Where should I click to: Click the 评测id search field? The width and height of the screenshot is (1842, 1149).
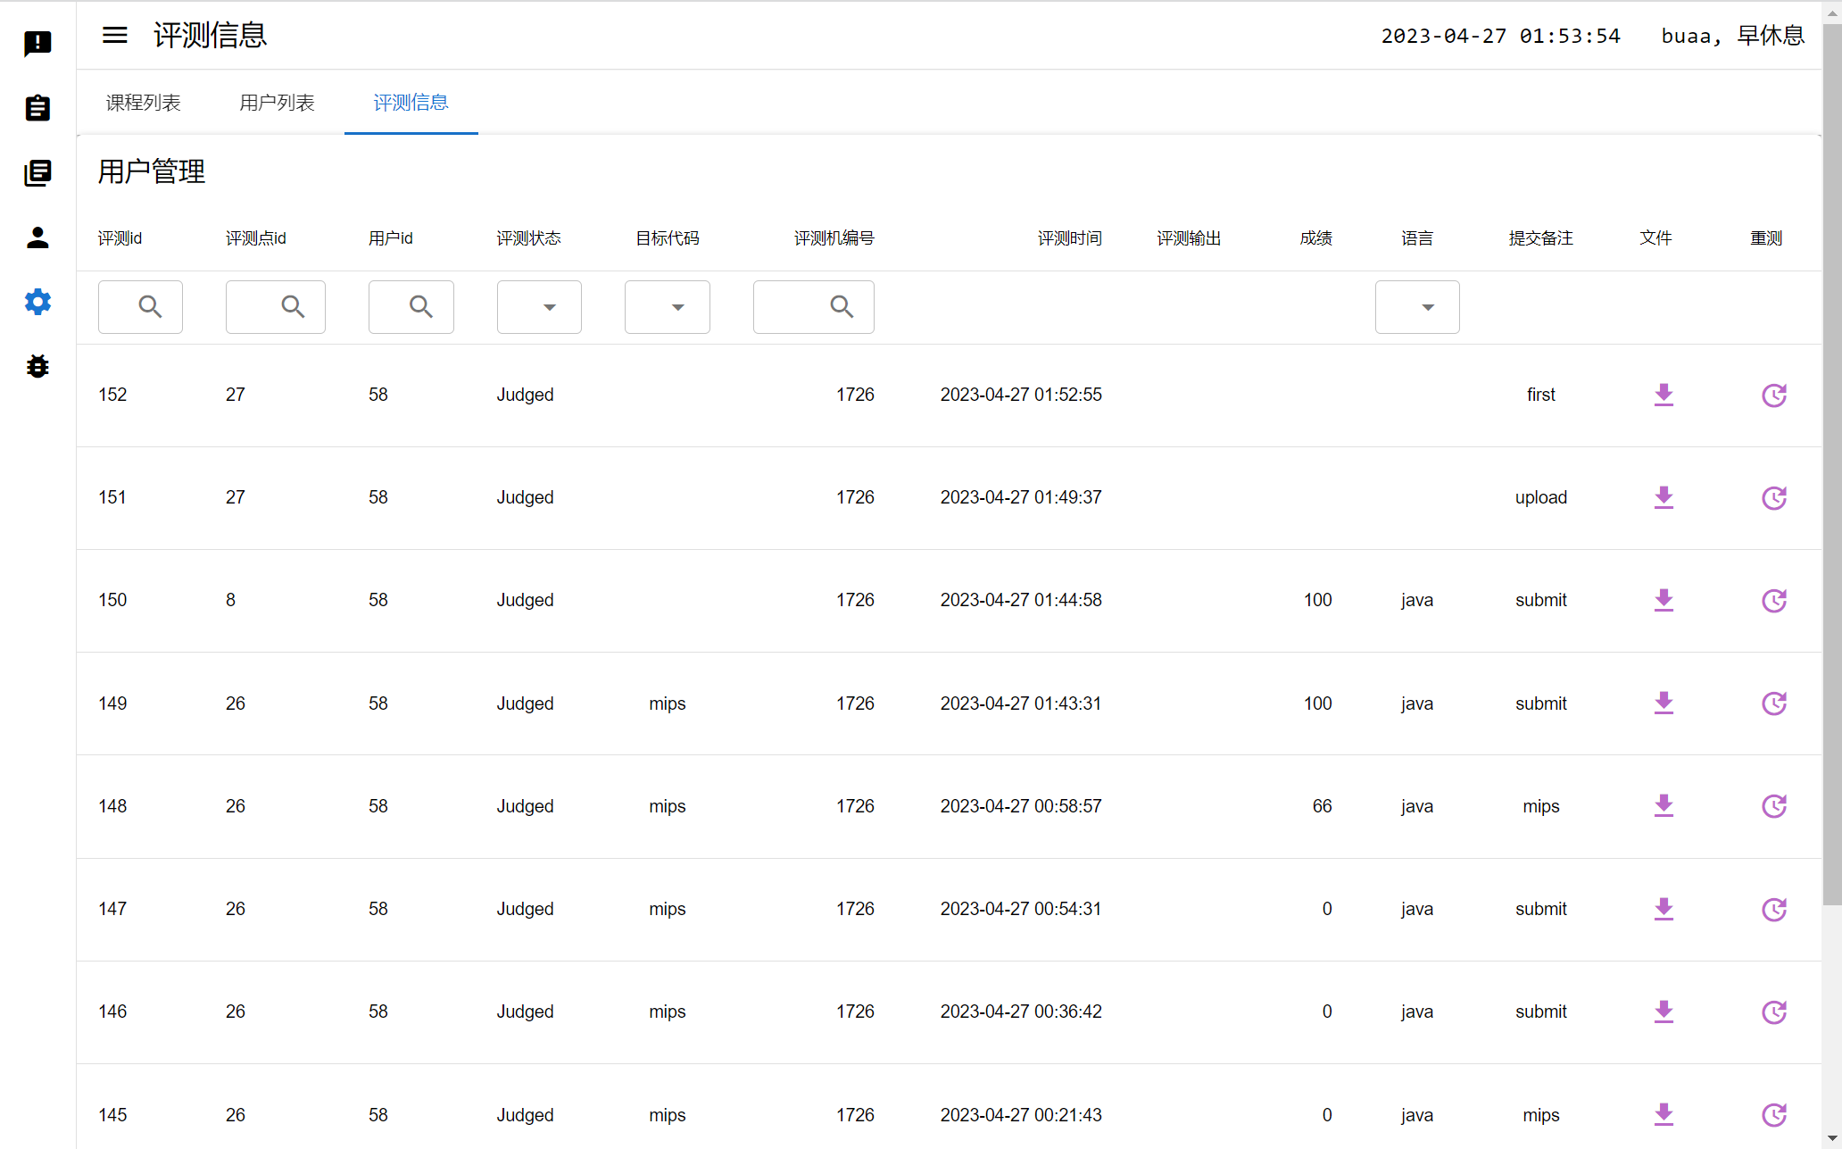[140, 307]
